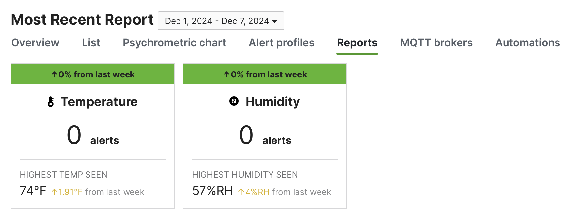This screenshot has height=212, width=568.
Task: Click the yellow arrow next to 1.91°F change
Action: (x=55, y=192)
